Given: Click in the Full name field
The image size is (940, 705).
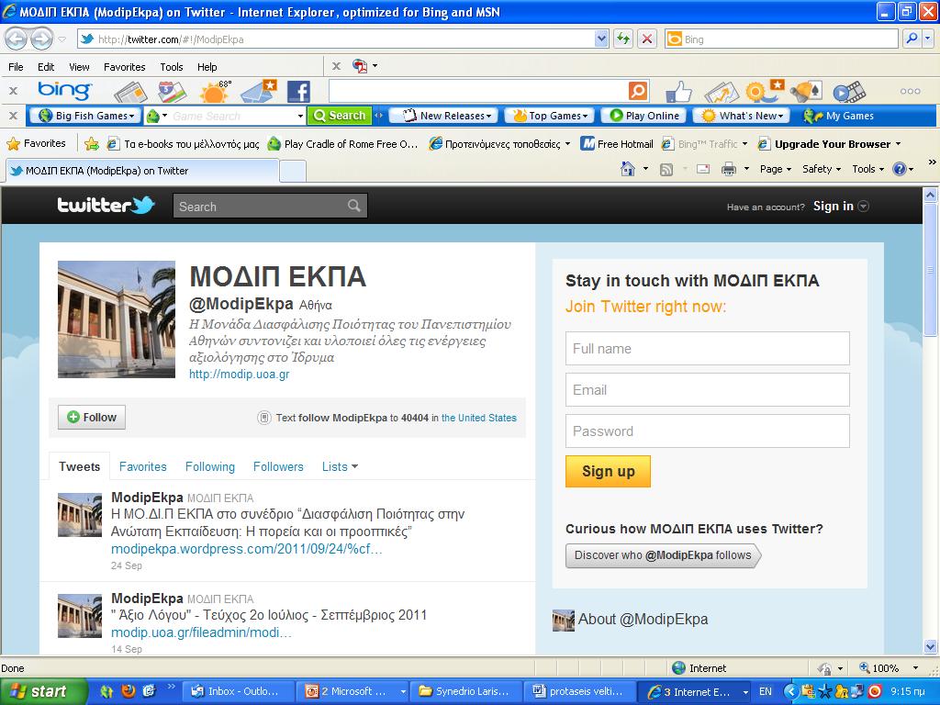Looking at the screenshot, I should 708,348.
